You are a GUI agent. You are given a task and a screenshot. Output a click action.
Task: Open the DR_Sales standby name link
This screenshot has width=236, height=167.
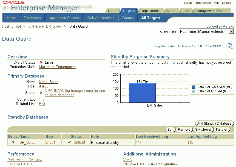[x=27, y=142]
